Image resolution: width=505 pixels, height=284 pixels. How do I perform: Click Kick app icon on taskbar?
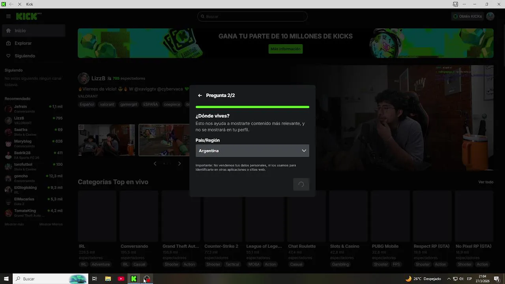coord(134,278)
